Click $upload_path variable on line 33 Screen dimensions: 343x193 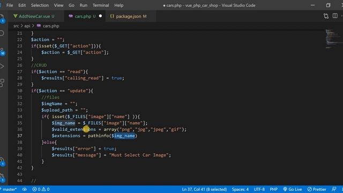click(57, 110)
